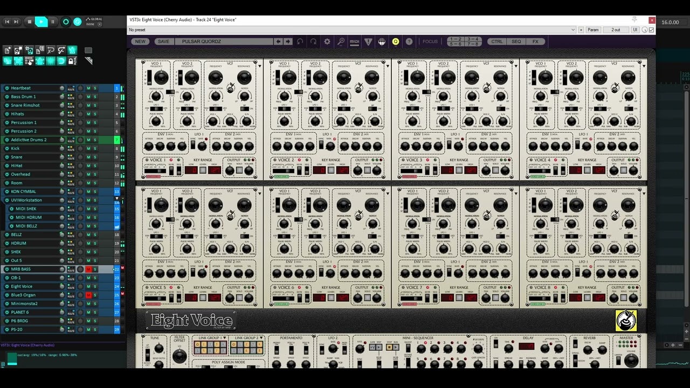Focus on voices 1-2
The image size is (690, 388).
[x=456, y=39]
